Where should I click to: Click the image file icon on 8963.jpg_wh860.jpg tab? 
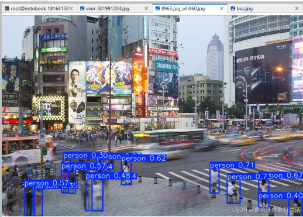[x=157, y=8]
